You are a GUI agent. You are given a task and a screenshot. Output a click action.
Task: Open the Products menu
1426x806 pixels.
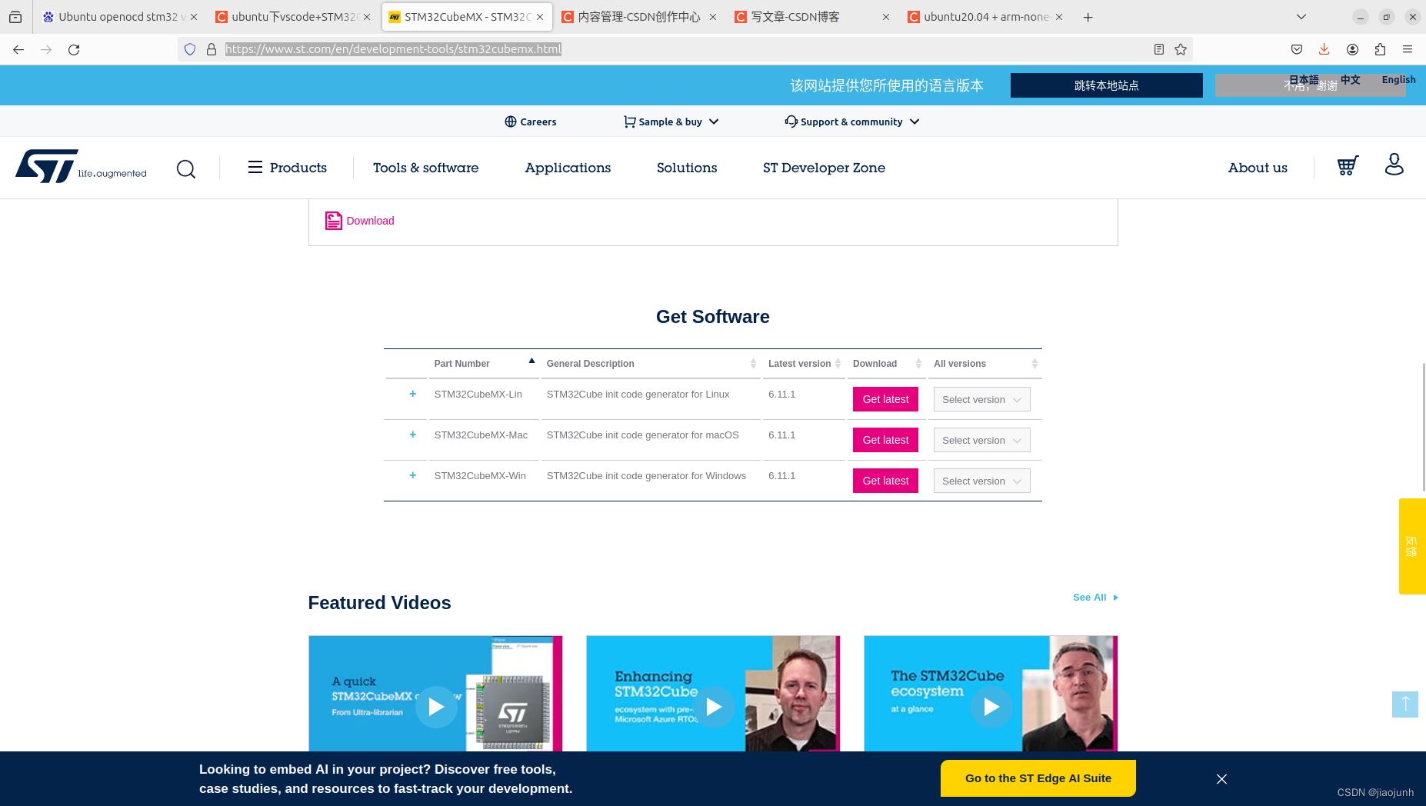(x=287, y=168)
